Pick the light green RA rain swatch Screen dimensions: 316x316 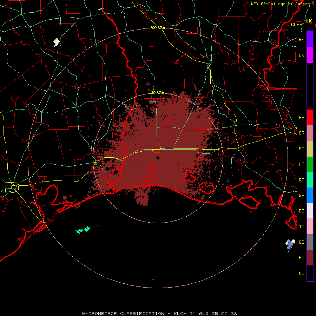click(x=310, y=180)
